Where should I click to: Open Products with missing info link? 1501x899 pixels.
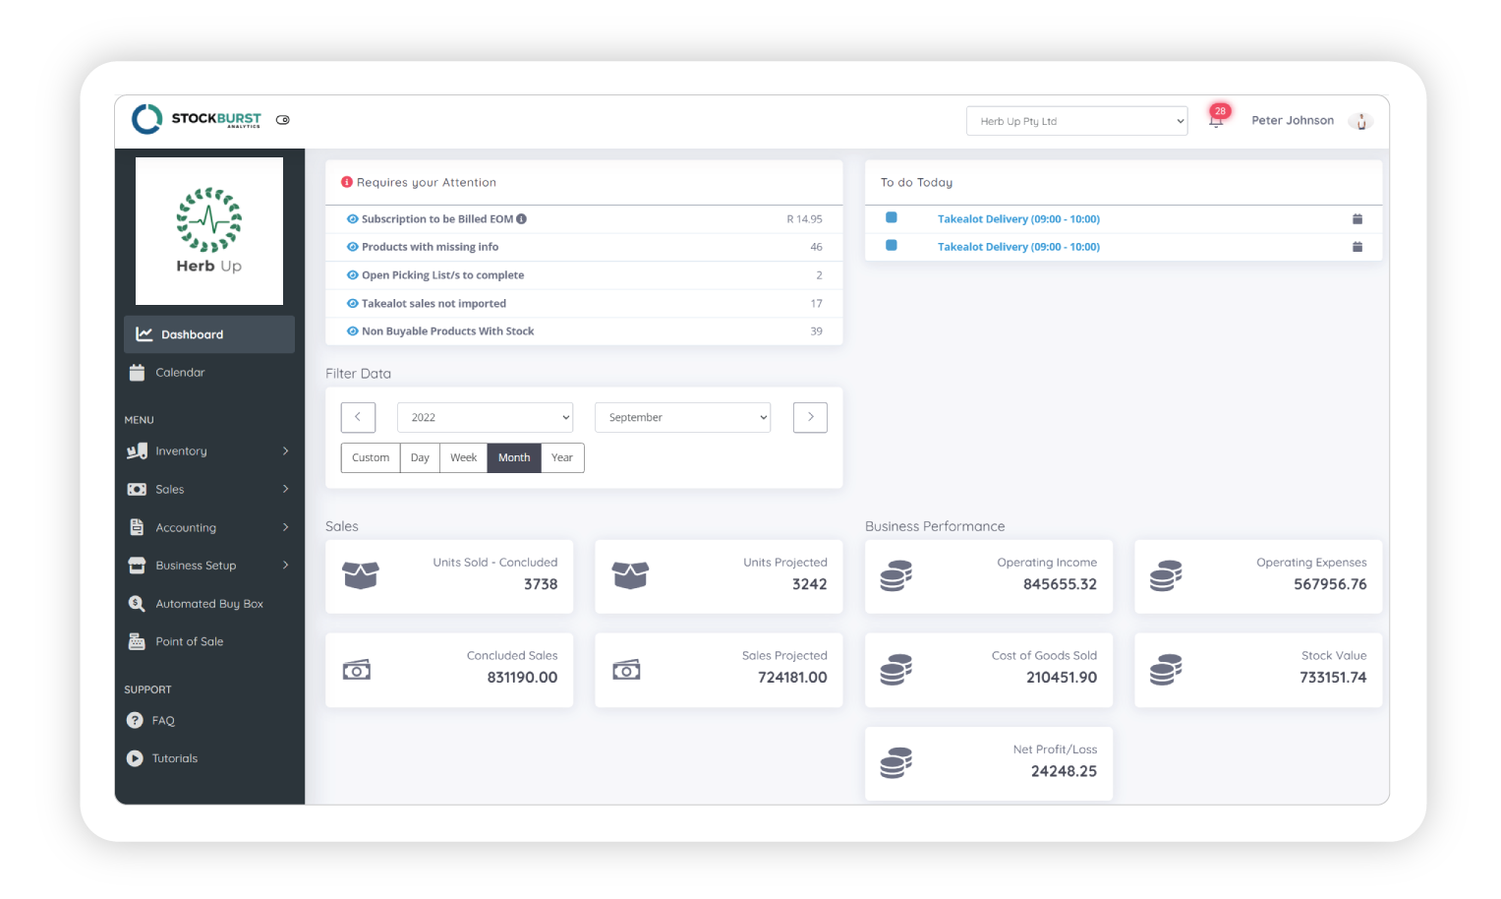[430, 247]
